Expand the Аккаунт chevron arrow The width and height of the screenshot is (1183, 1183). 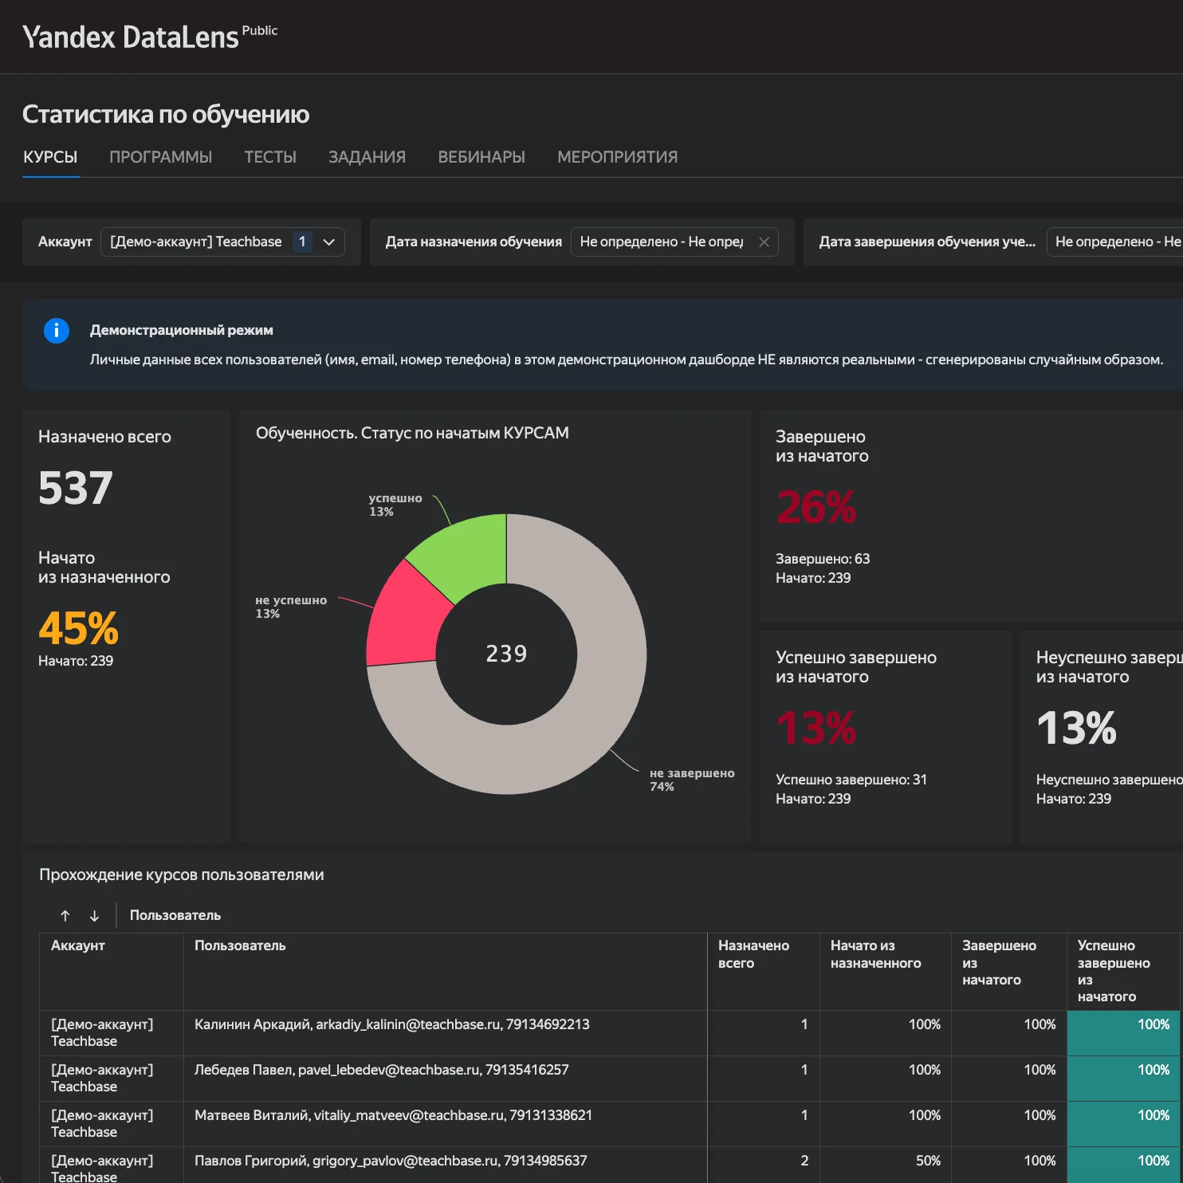click(x=328, y=242)
